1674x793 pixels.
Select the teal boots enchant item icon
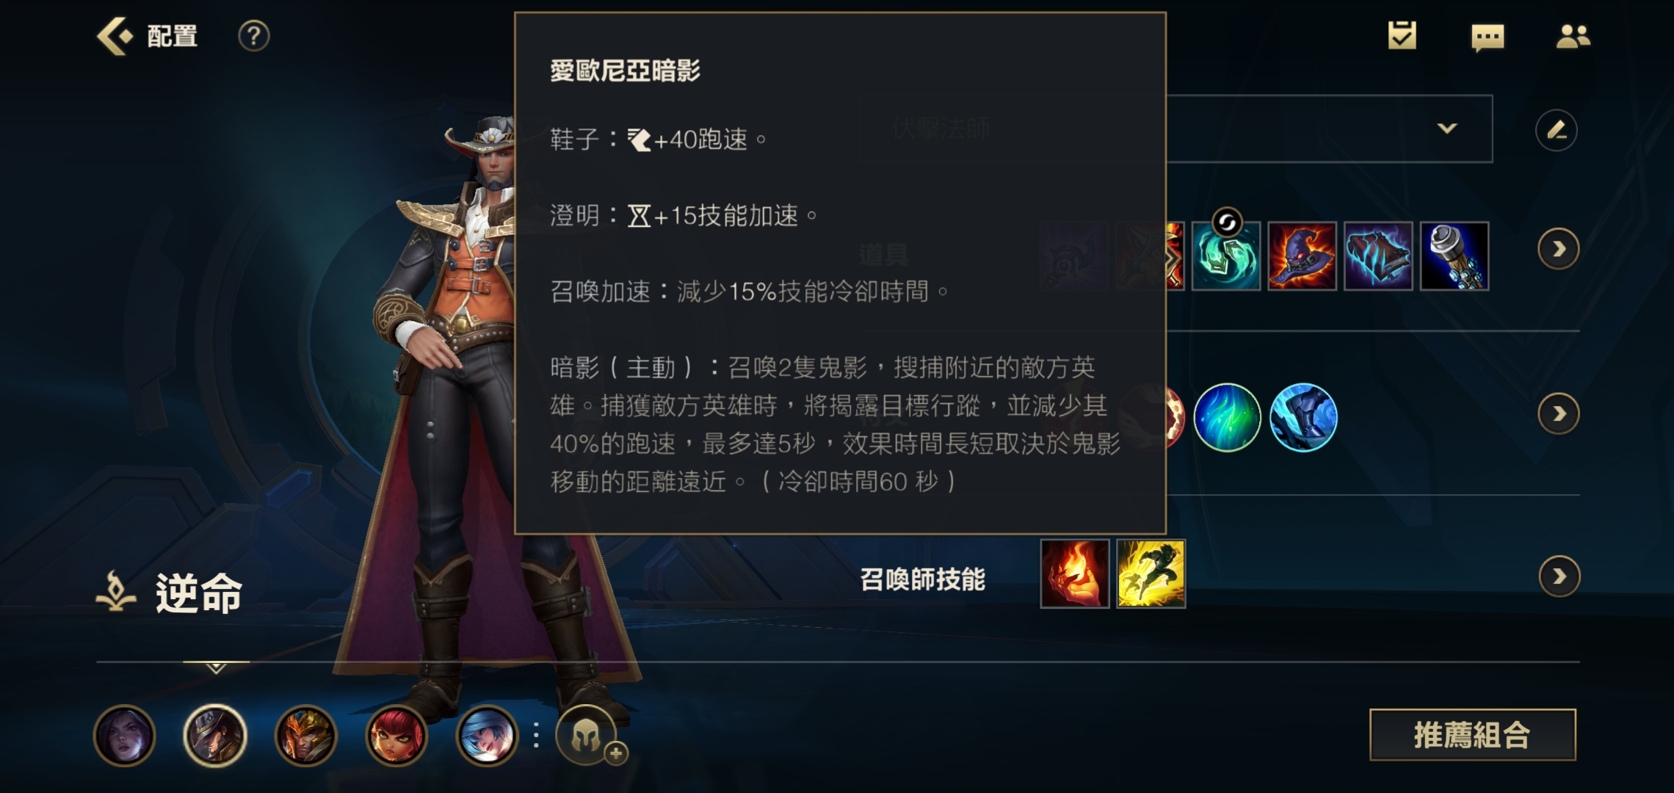[x=1226, y=256]
